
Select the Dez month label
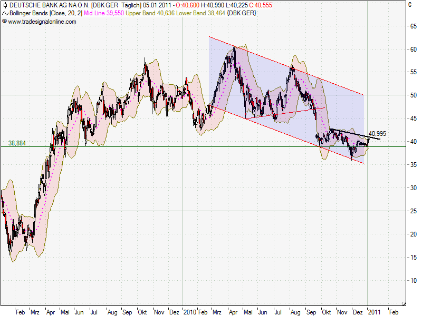pos(357,312)
